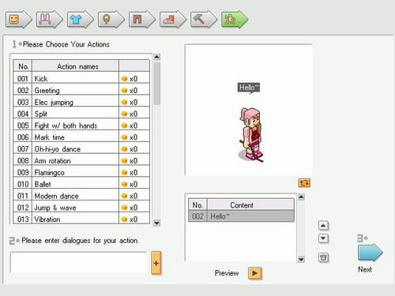Add dialogue with the orange plus button
Viewport: 395px width, 296px height.
(156, 263)
